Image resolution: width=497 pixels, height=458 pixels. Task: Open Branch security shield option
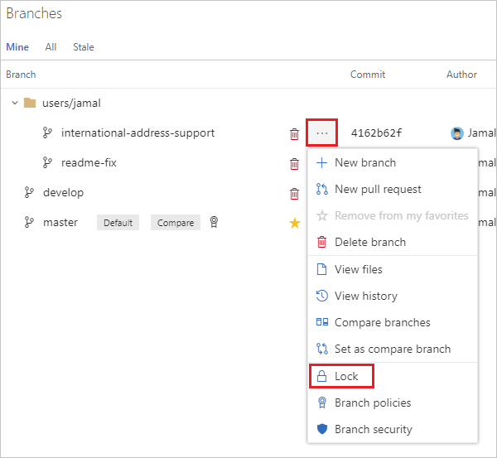[373, 429]
